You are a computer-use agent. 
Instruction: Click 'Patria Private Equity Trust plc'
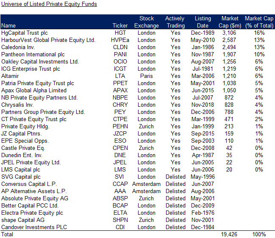tap(38, 83)
